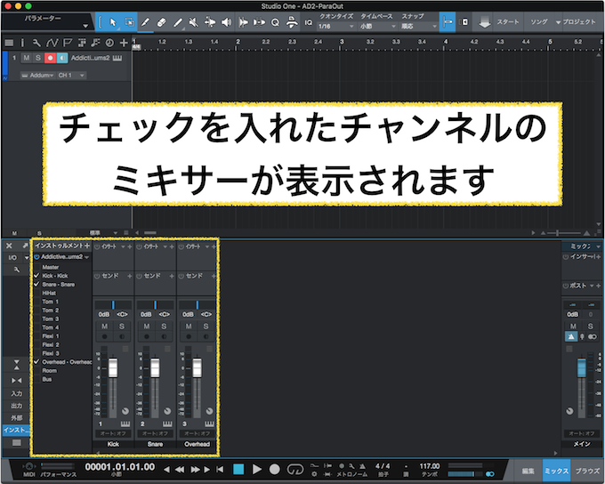Viewport: 605px width, 484px height.
Task: Click main output volume fader
Action: 581,367
